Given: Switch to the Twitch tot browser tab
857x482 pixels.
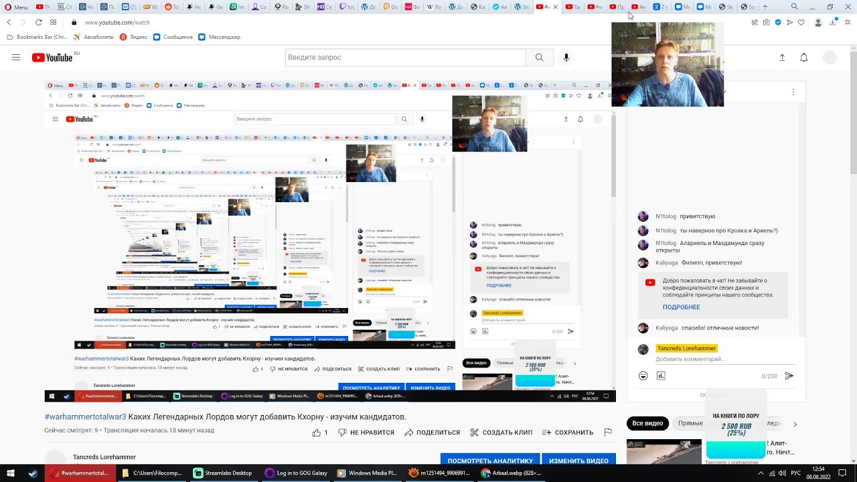Looking at the screenshot, I should (x=347, y=7).
